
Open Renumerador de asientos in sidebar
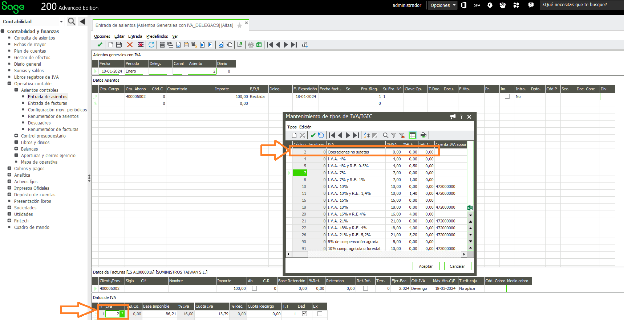point(53,116)
